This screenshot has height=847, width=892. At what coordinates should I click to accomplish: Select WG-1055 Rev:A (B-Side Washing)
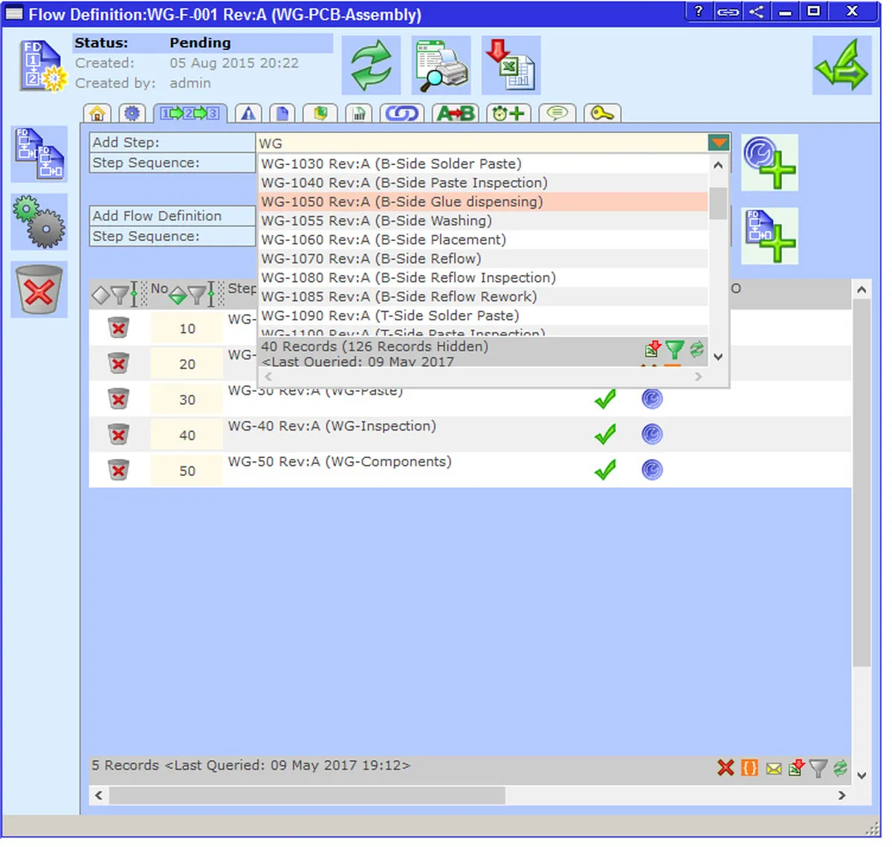[x=483, y=221]
